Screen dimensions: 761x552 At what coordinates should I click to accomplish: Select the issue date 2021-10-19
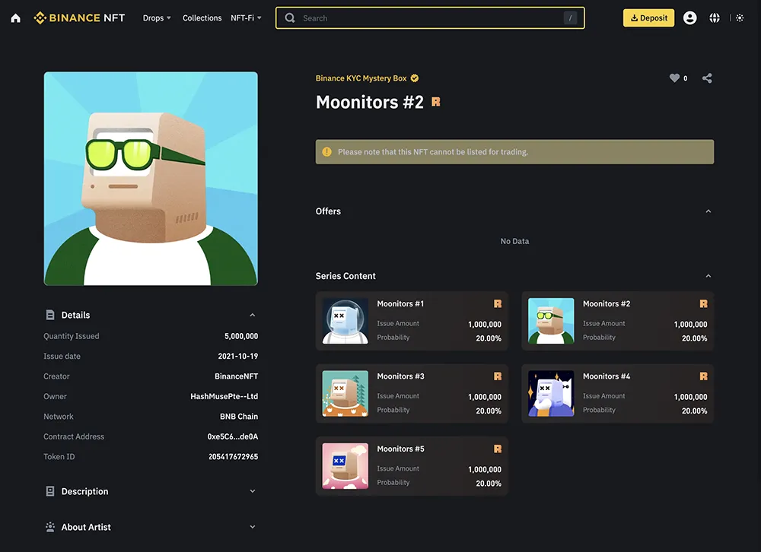[237, 356]
